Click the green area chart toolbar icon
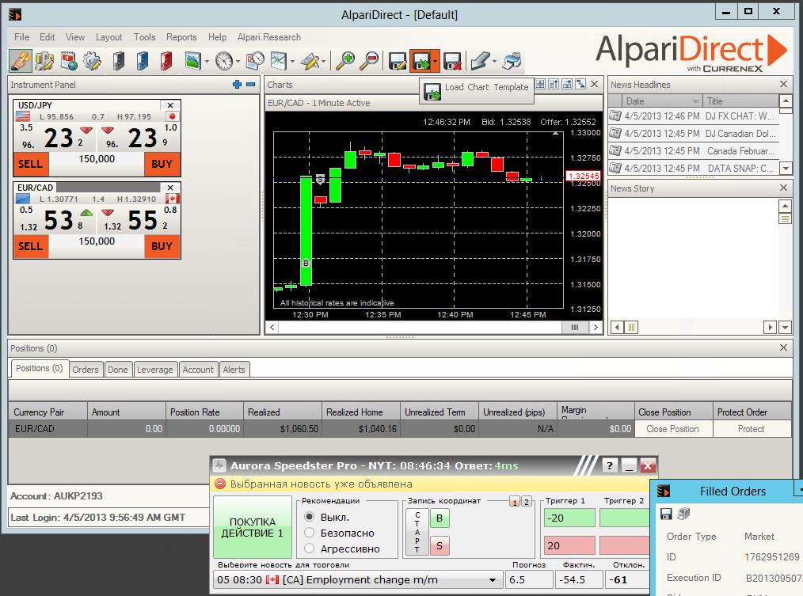 192,61
